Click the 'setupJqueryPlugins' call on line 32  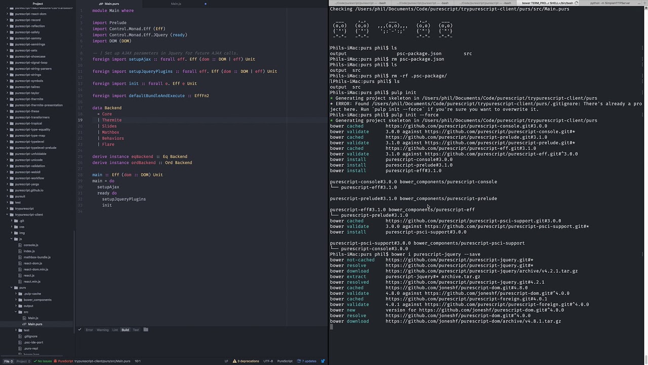pos(124,199)
